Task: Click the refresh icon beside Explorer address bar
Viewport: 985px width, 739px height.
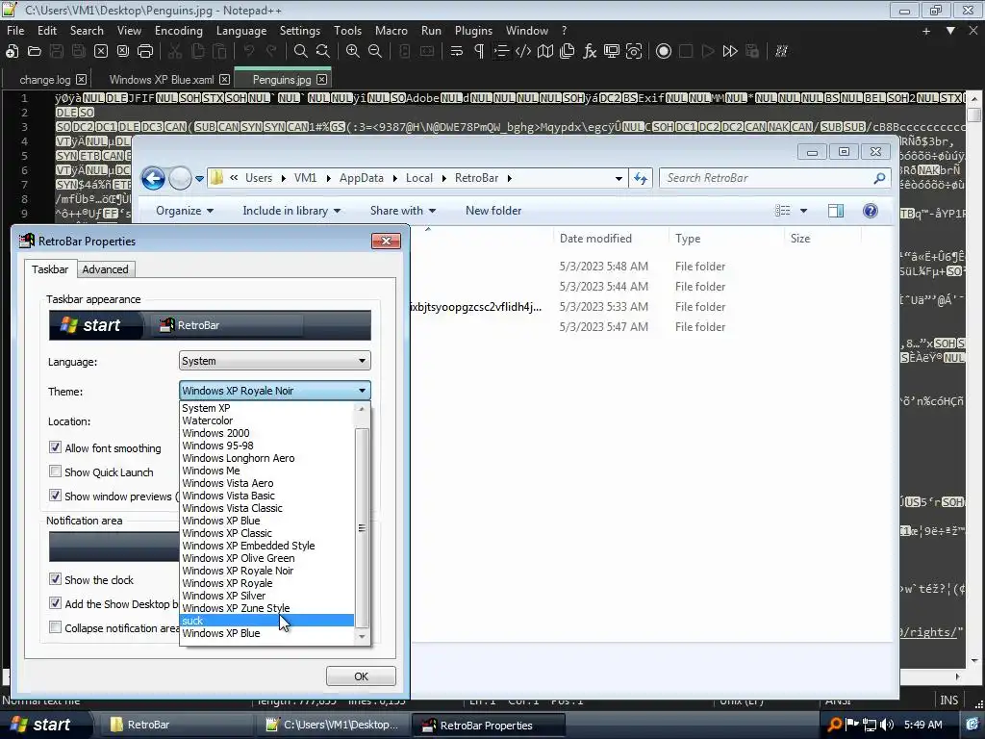Action: coord(640,178)
